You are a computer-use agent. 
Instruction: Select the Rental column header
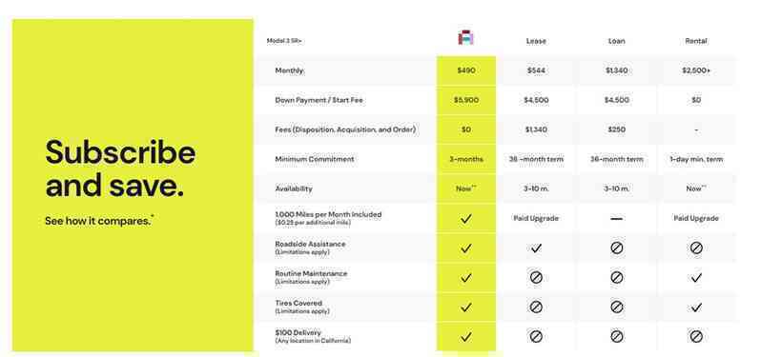click(696, 41)
